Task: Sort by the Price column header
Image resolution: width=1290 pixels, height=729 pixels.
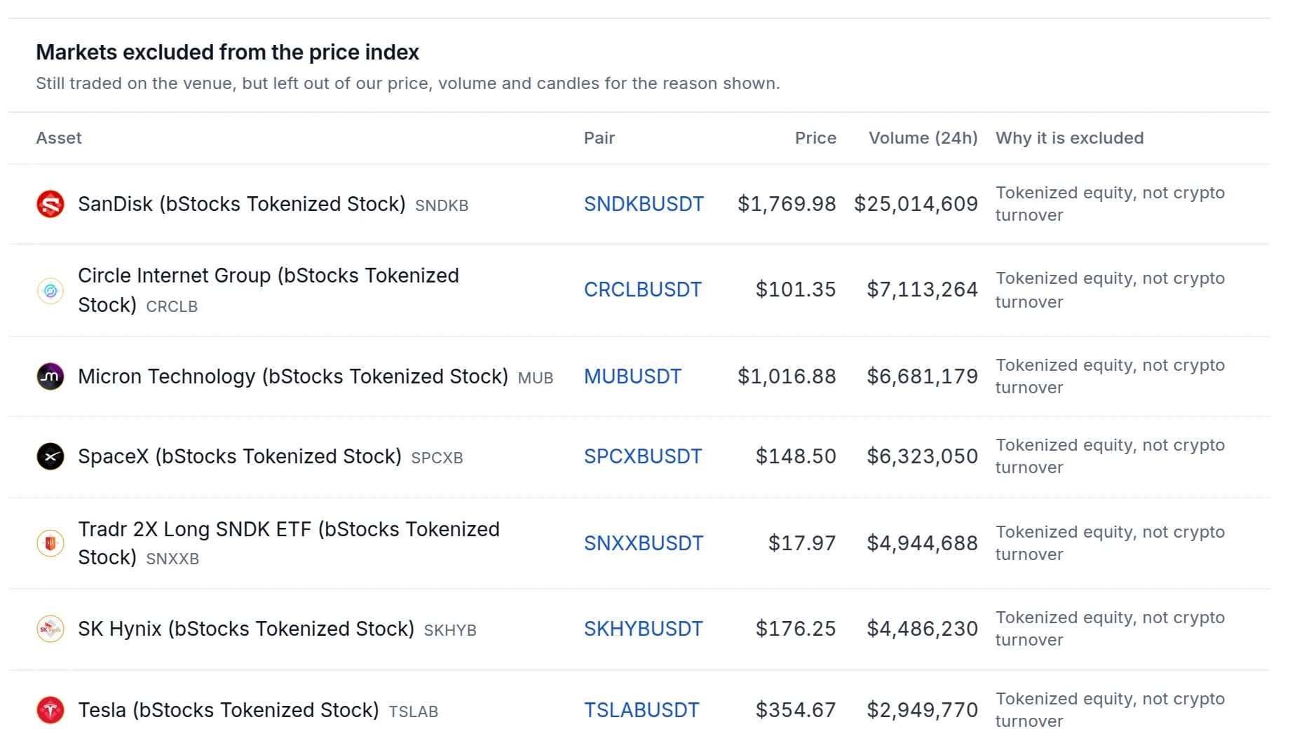Action: [815, 138]
